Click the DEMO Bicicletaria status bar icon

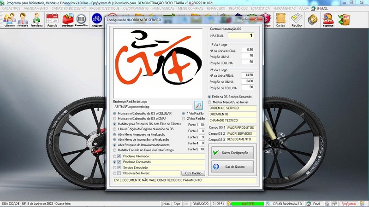pos(268,204)
